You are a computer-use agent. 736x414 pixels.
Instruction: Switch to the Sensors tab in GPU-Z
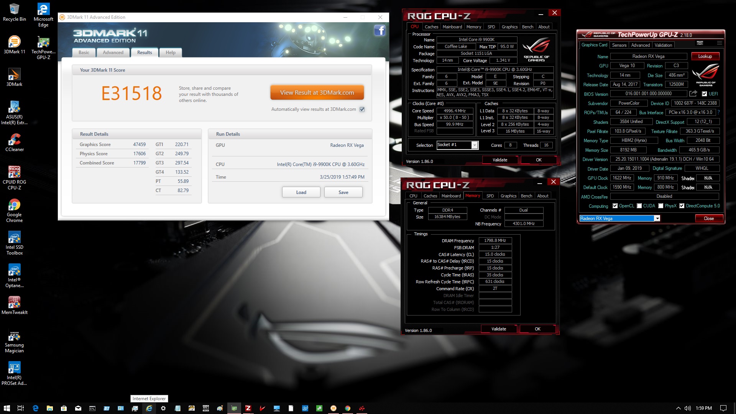[x=619, y=45]
